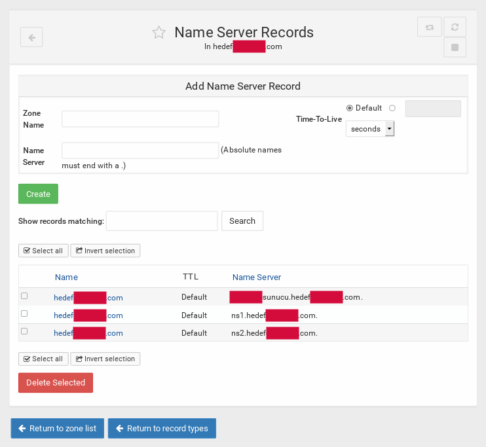Click Return to record types
The width and height of the screenshot is (486, 447).
[x=162, y=429]
